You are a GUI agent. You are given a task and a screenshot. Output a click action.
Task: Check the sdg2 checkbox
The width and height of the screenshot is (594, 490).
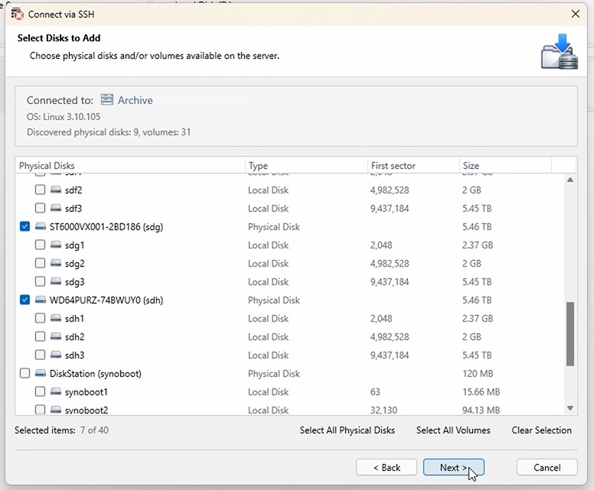point(40,263)
